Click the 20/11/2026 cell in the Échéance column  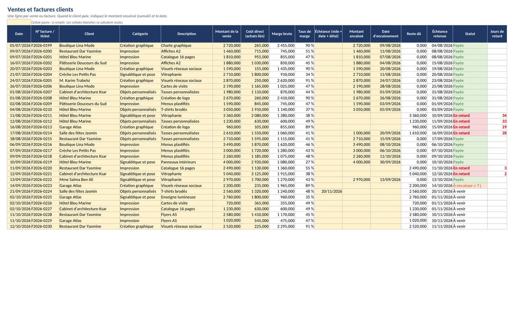pyautogui.click(x=328, y=191)
